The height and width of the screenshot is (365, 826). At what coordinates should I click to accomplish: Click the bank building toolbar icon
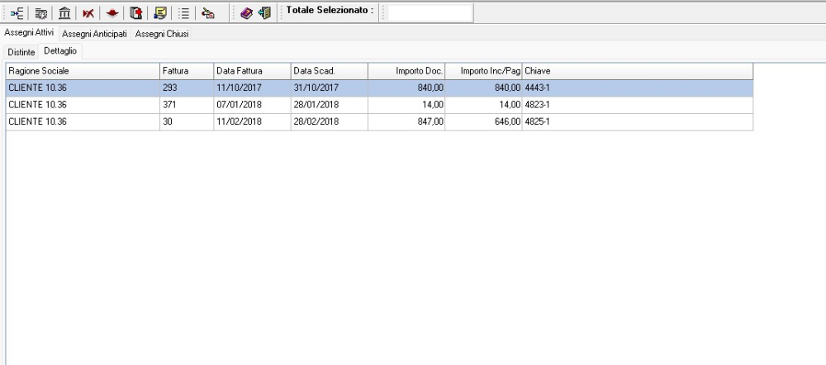click(x=64, y=14)
